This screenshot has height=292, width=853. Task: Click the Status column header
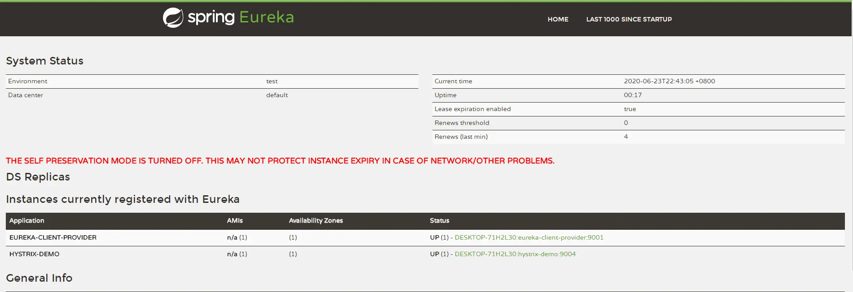[x=440, y=220]
